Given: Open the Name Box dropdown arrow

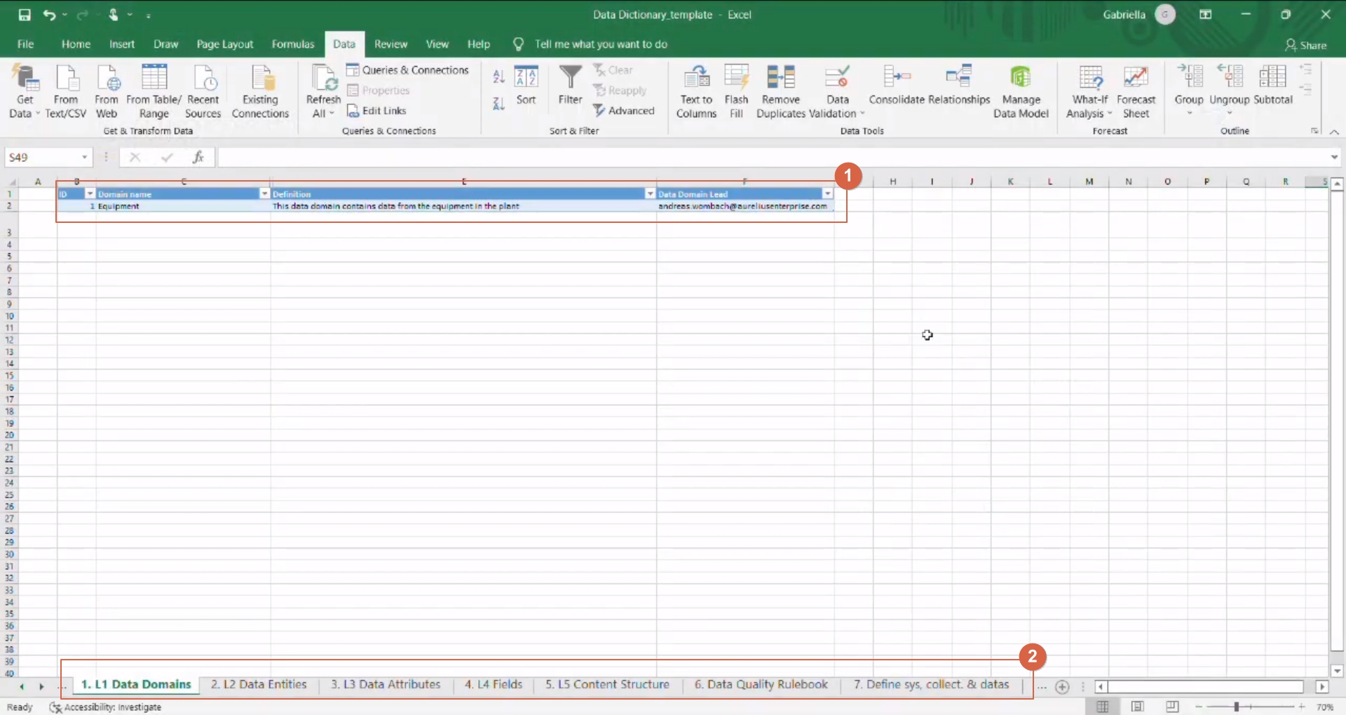Looking at the screenshot, I should [x=85, y=157].
